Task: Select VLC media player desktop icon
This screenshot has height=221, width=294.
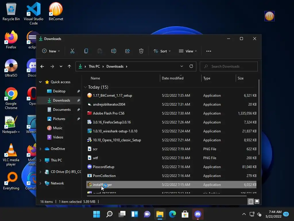Action: click(x=11, y=155)
